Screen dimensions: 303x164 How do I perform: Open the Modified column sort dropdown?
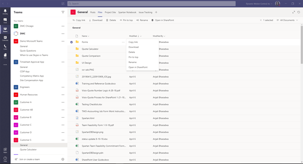pyautogui.click(x=135, y=36)
